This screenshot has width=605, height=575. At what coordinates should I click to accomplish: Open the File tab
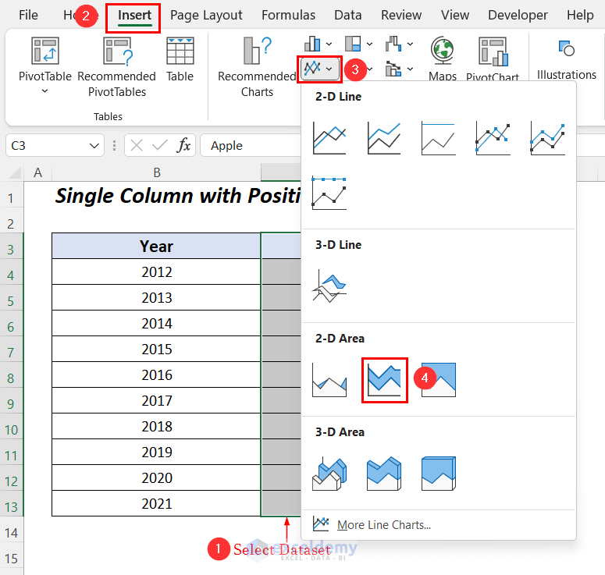click(x=28, y=15)
